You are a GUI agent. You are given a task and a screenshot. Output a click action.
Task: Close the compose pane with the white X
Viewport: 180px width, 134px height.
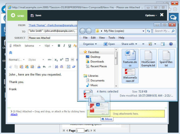tap(162, 15)
